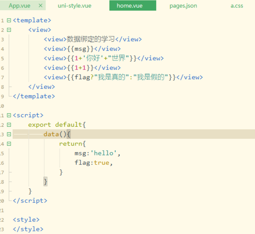The height and width of the screenshot is (234, 255).
Task: Collapse the outer view fold on line 2
Action: (x=9, y=30)
